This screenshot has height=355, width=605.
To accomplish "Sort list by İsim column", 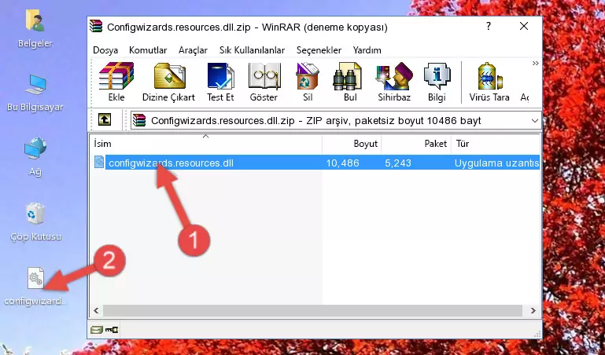I will [206, 144].
